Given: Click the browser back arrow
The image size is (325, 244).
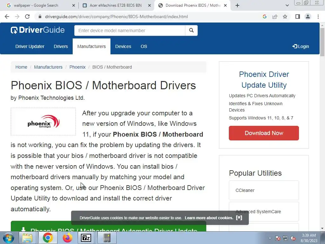Looking at the screenshot, I should click(7, 17).
